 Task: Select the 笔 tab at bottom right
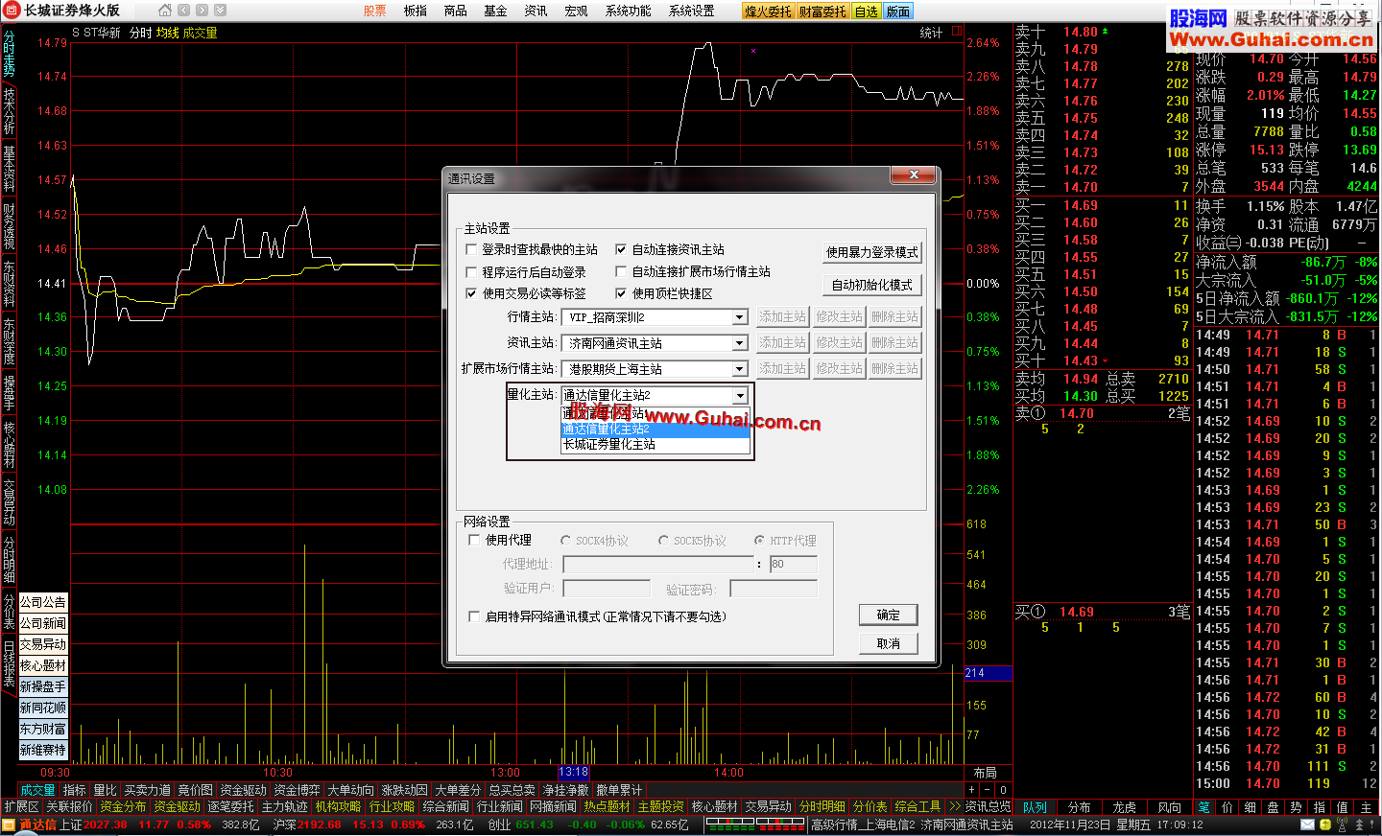pos(1203,807)
